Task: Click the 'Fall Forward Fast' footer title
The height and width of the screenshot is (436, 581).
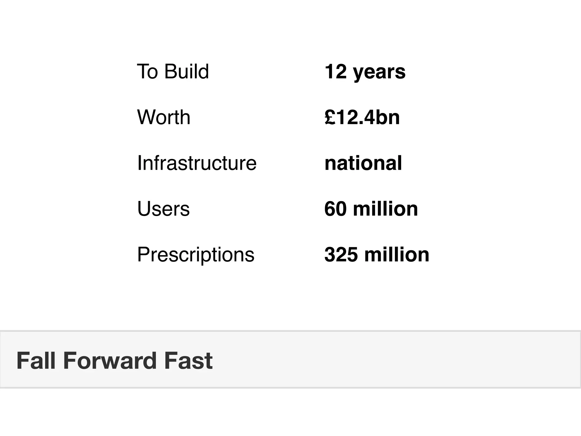Action: 115,360
